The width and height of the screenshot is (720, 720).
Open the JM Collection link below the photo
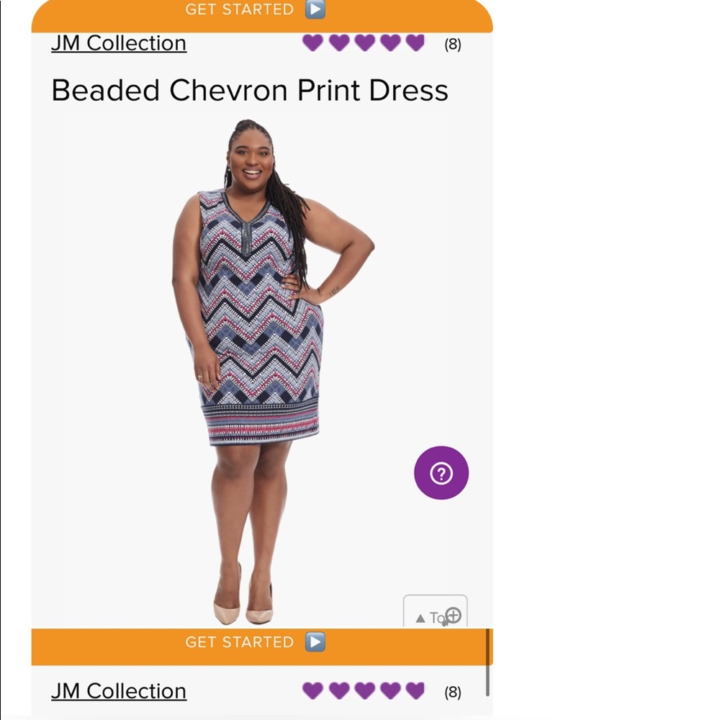tap(119, 691)
